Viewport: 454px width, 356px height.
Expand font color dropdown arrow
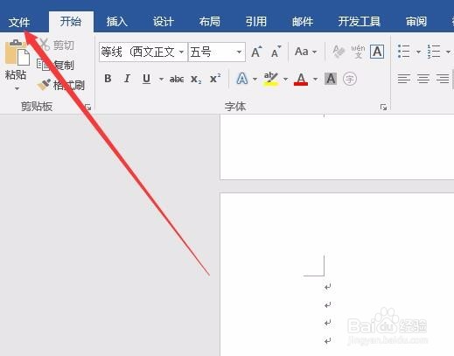(315, 79)
